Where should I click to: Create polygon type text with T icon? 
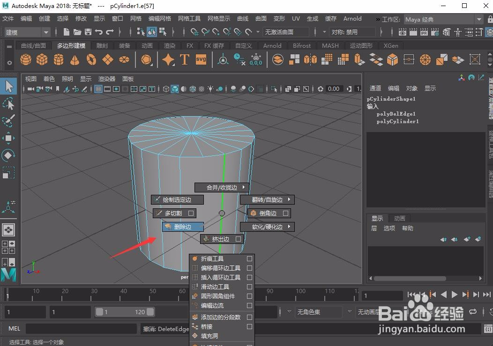185,59
